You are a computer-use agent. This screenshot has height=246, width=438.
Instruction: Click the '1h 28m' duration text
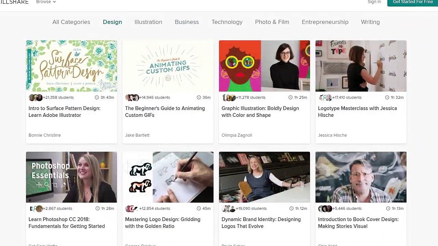pyautogui.click(x=108, y=208)
